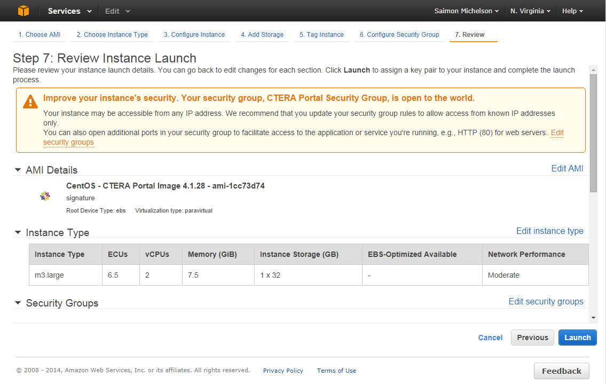Click the 6.5 ECUs value cell
This screenshot has height=384, width=606.
(121, 276)
